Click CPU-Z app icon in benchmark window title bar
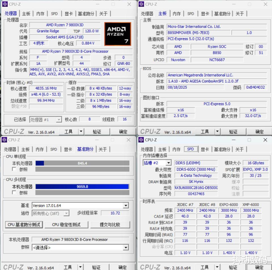The width and height of the screenshot is (272, 270). pyautogui.click(x=4, y=140)
